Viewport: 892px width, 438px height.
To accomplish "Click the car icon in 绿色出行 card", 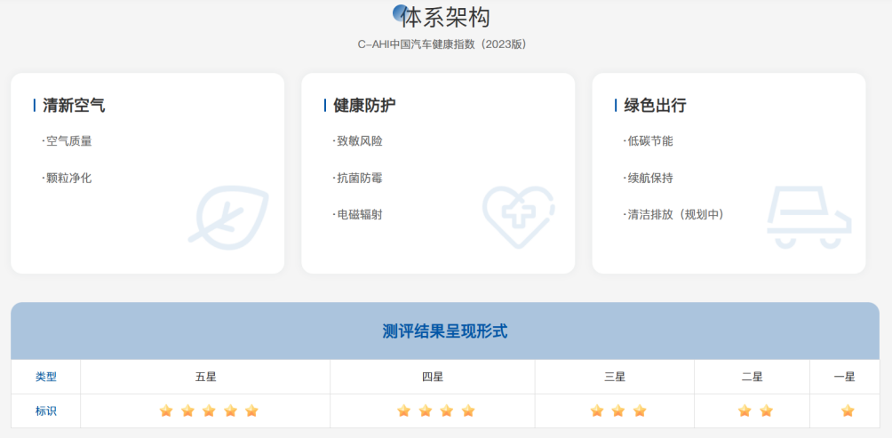I will coord(808,217).
